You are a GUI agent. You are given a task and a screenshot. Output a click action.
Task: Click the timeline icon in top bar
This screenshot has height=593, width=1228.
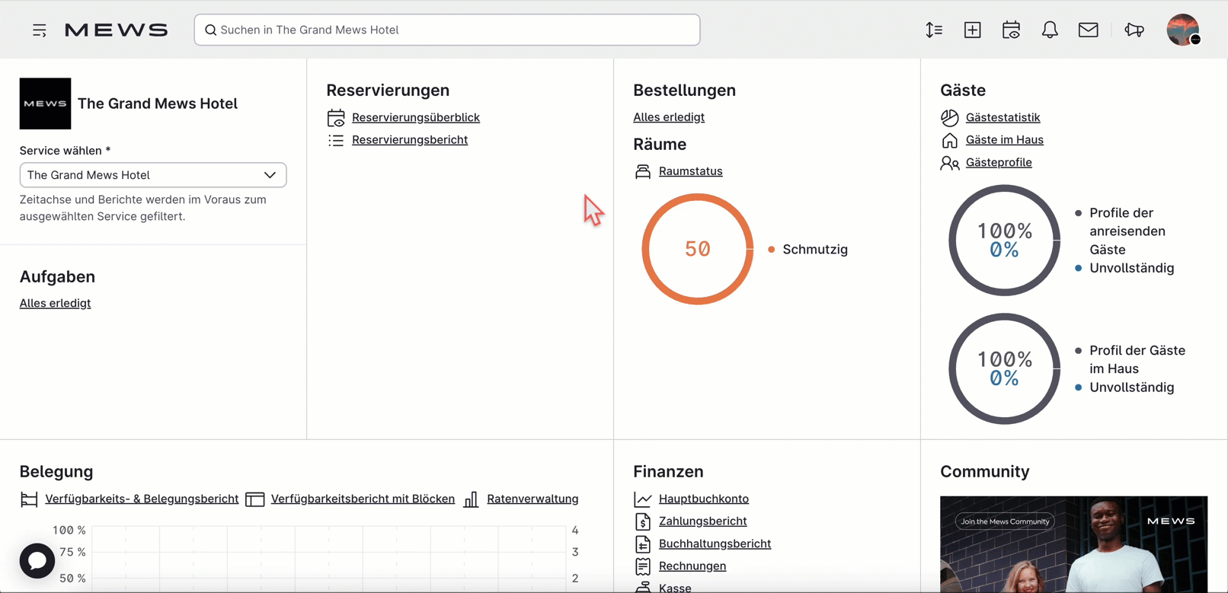tap(934, 30)
